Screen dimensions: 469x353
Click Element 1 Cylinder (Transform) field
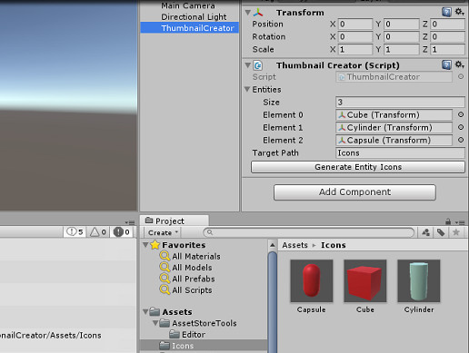(x=394, y=128)
